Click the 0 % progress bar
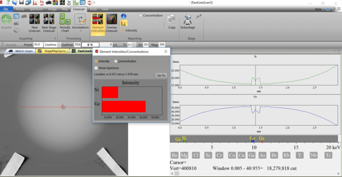 coord(90,44)
